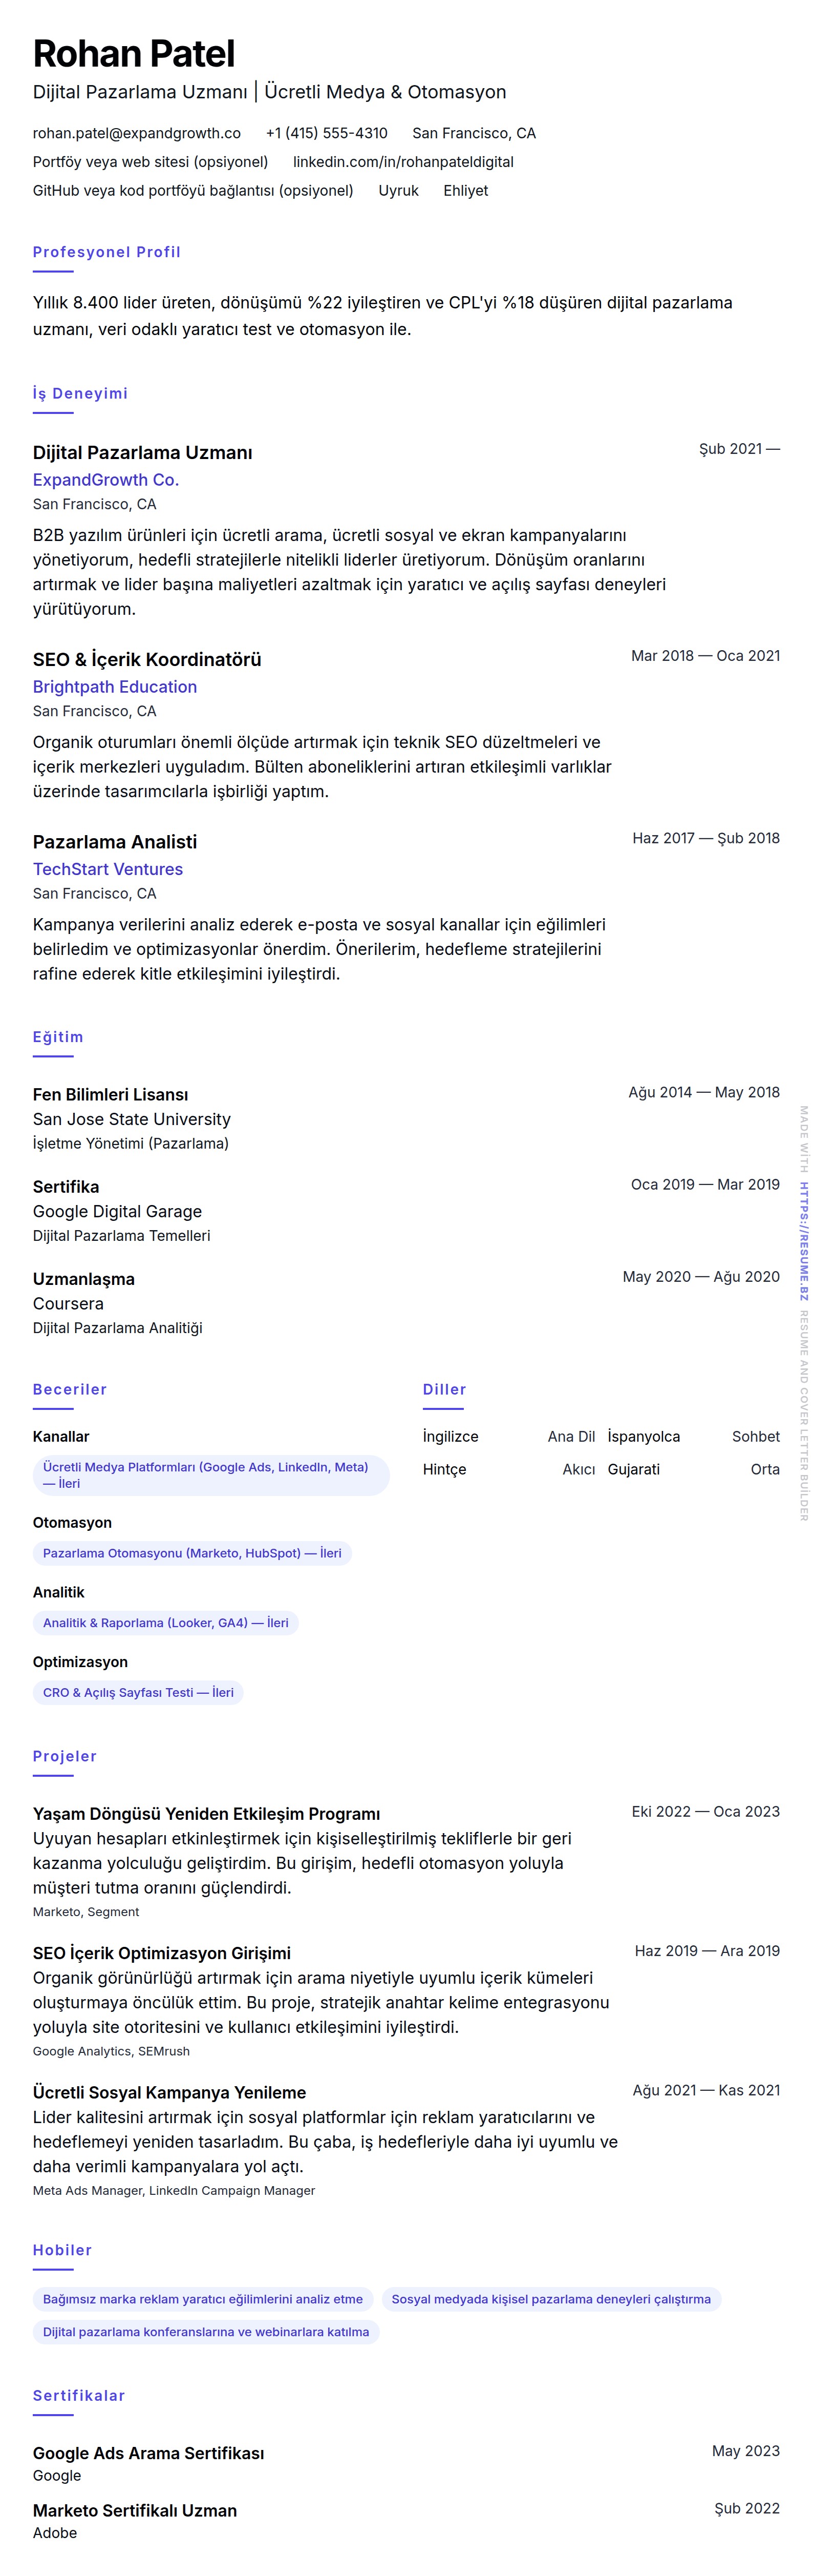Select the Ücretli Medya Platformları skill tag

click(206, 1475)
